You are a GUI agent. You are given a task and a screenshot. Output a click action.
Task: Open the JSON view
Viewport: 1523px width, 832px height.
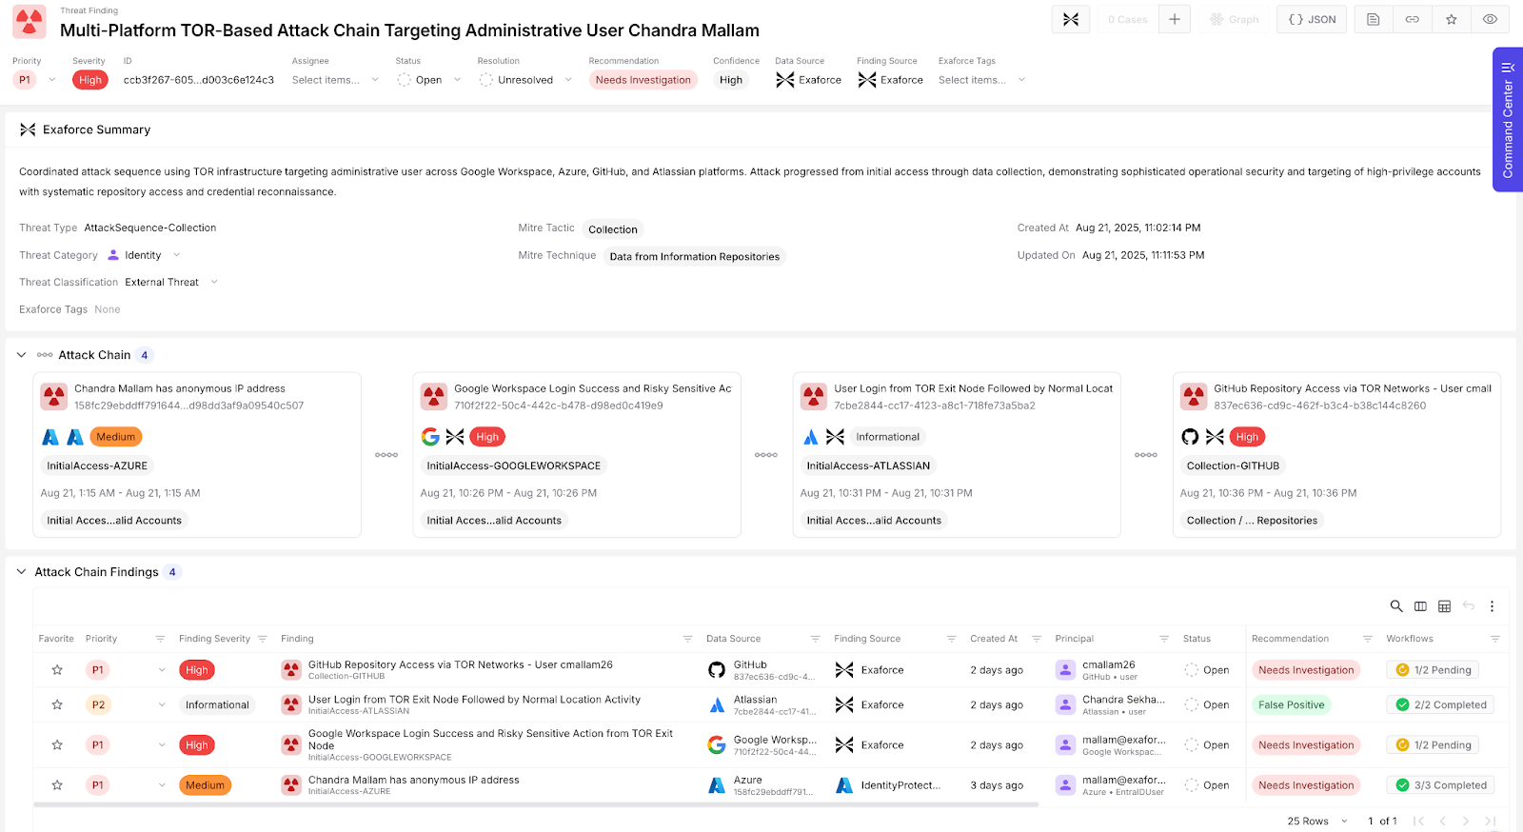pyautogui.click(x=1312, y=19)
